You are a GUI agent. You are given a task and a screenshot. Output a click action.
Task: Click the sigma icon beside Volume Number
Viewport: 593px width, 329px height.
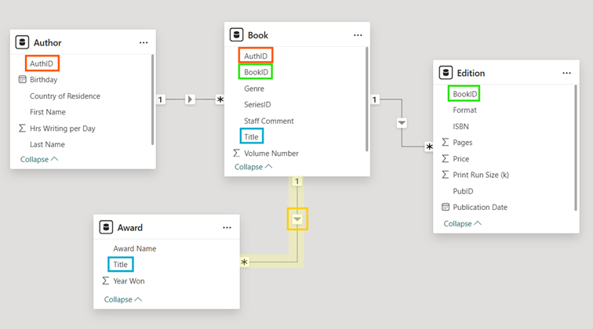pyautogui.click(x=236, y=153)
